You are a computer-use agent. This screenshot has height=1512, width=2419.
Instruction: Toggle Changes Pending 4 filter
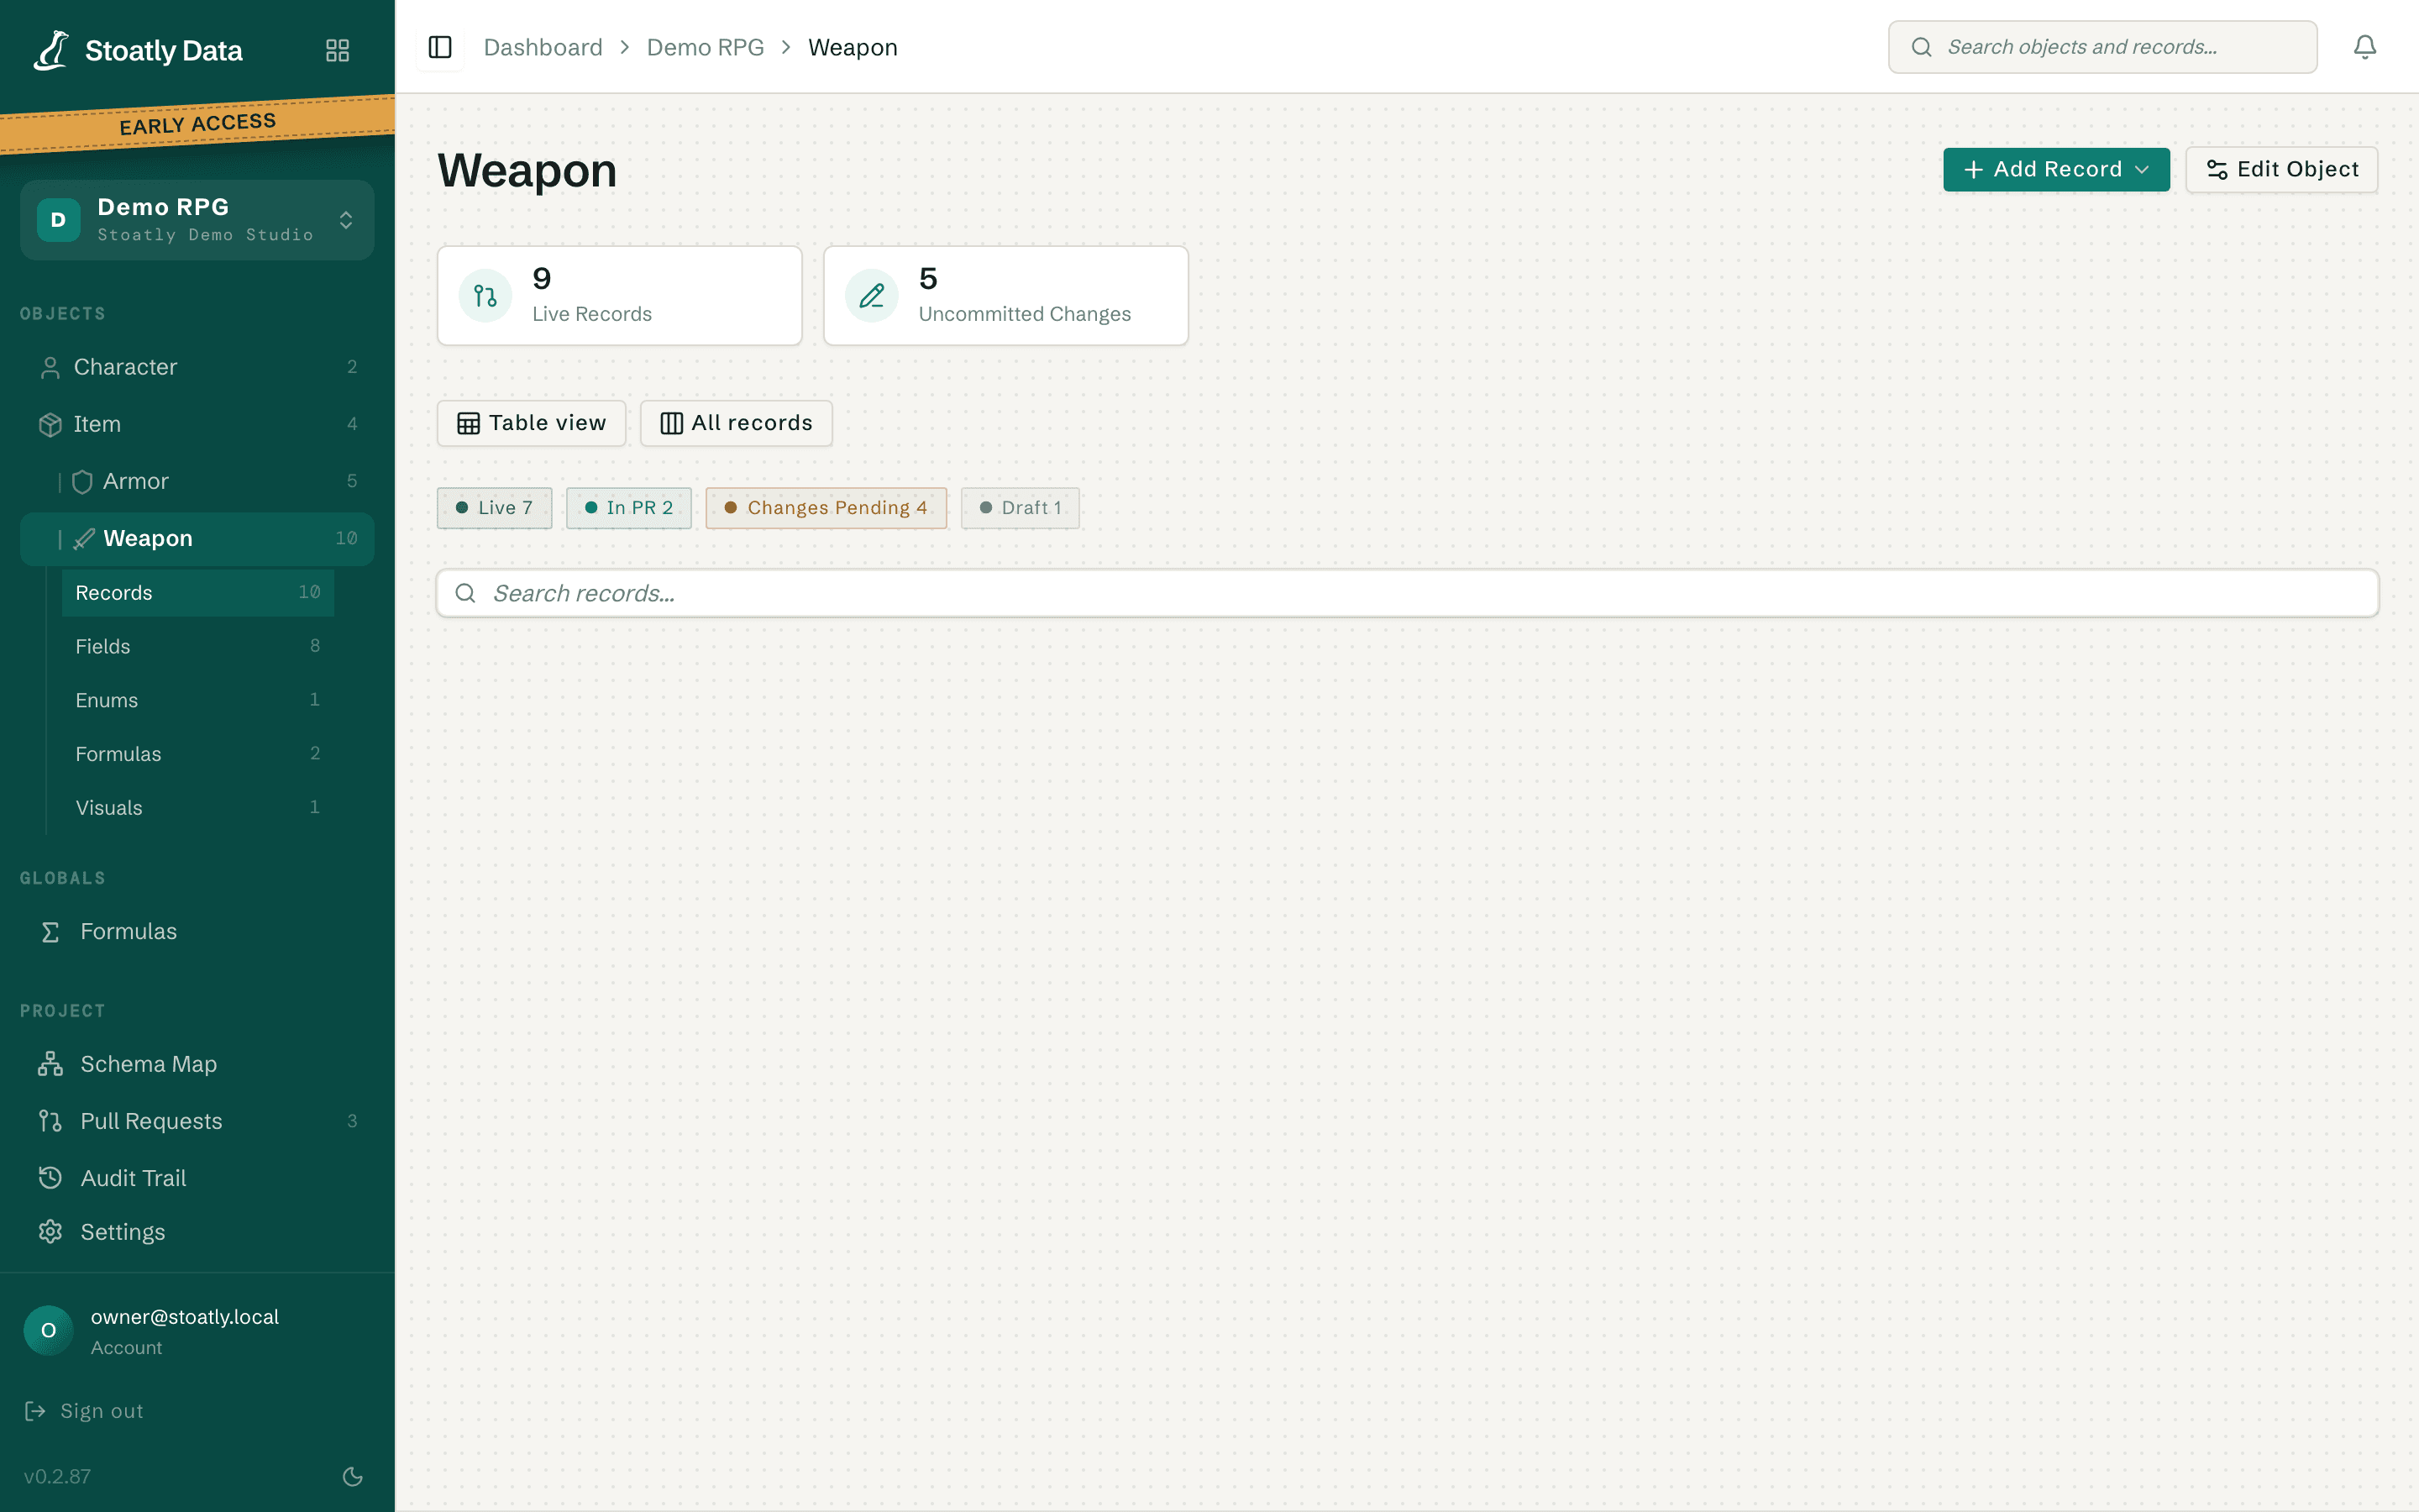click(826, 508)
